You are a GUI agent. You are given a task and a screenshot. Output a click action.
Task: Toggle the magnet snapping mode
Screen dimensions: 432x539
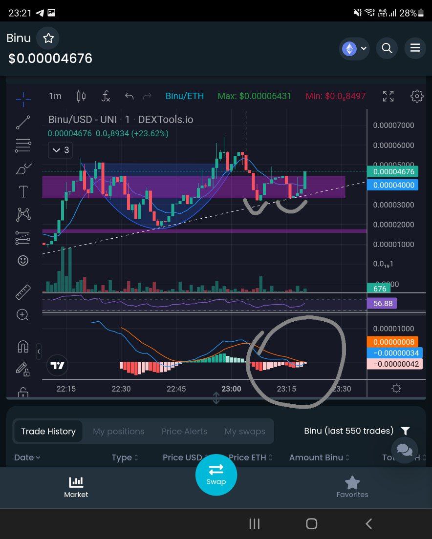click(23, 347)
